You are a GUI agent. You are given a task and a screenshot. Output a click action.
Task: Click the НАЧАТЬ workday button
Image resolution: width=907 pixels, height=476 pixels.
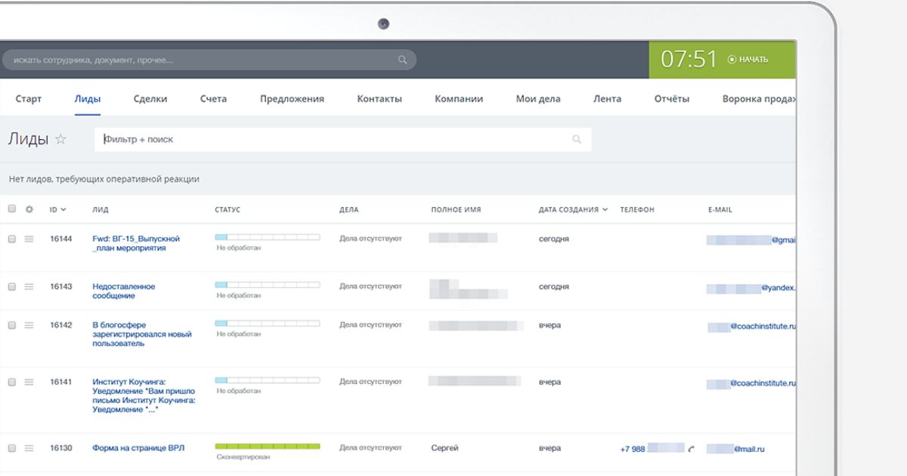[x=748, y=60]
